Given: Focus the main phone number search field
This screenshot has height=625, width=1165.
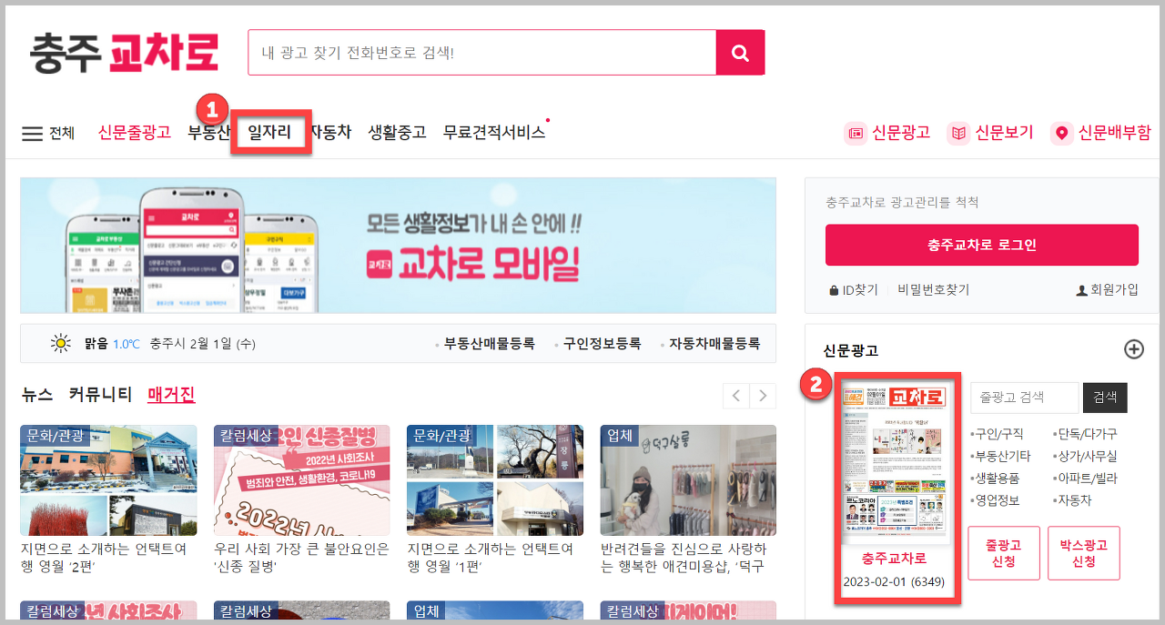Looking at the screenshot, I should tap(482, 53).
